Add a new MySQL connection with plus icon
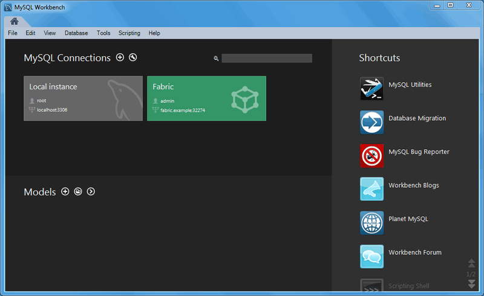 click(120, 57)
